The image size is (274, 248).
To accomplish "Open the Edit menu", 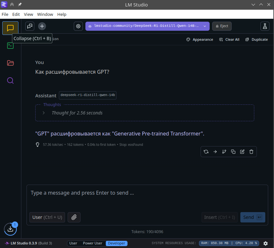I will [16, 14].
